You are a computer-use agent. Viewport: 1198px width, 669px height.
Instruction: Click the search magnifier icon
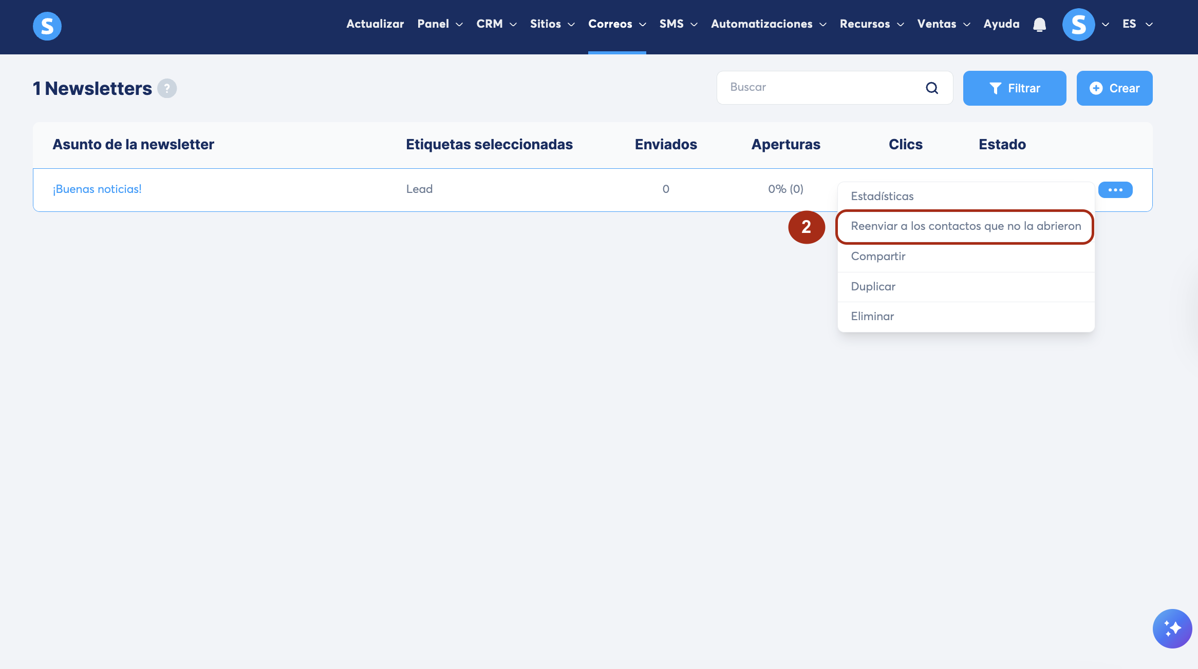click(x=932, y=88)
